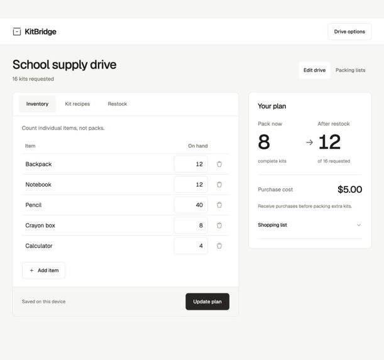Click the 'Pencil' item name
This screenshot has height=360, width=384.
[33, 205]
